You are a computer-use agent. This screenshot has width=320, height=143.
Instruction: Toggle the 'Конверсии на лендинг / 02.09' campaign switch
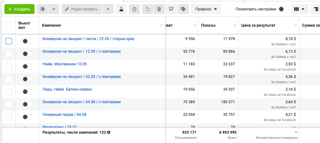coord(27,79)
